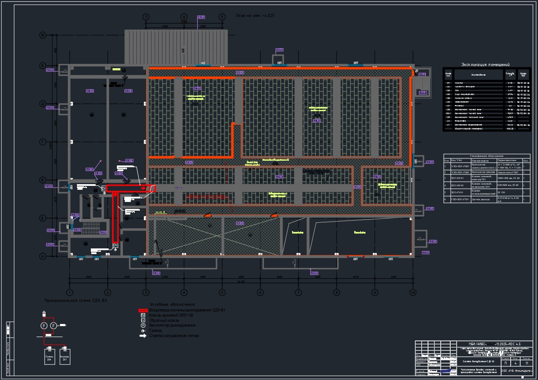Select the white flow direction arrow in legend

(x=143, y=336)
